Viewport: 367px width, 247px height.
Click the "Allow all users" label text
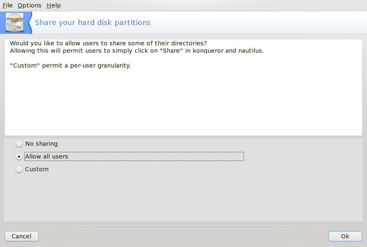point(46,156)
